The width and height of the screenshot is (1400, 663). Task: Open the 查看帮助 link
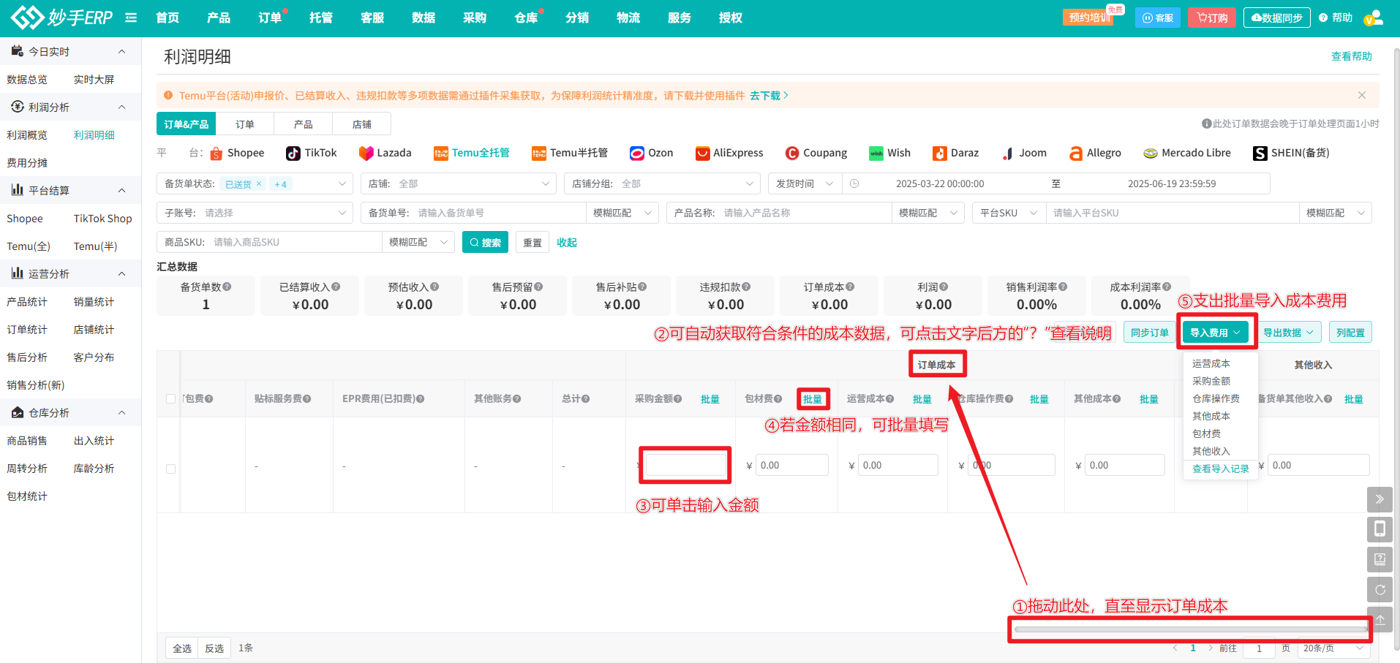[x=1351, y=56]
